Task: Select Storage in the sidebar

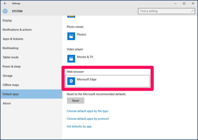Action: [8, 76]
